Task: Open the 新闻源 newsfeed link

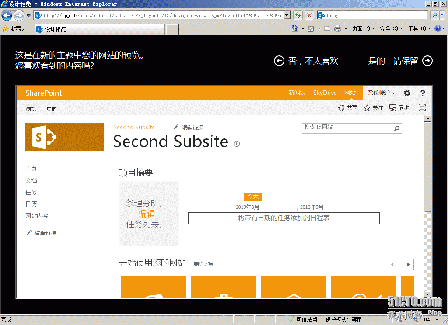Action: (297, 93)
